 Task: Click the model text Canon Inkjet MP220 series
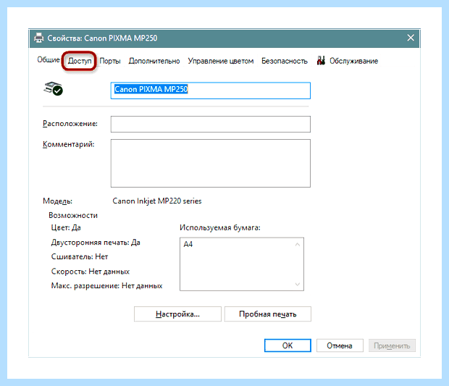click(157, 201)
